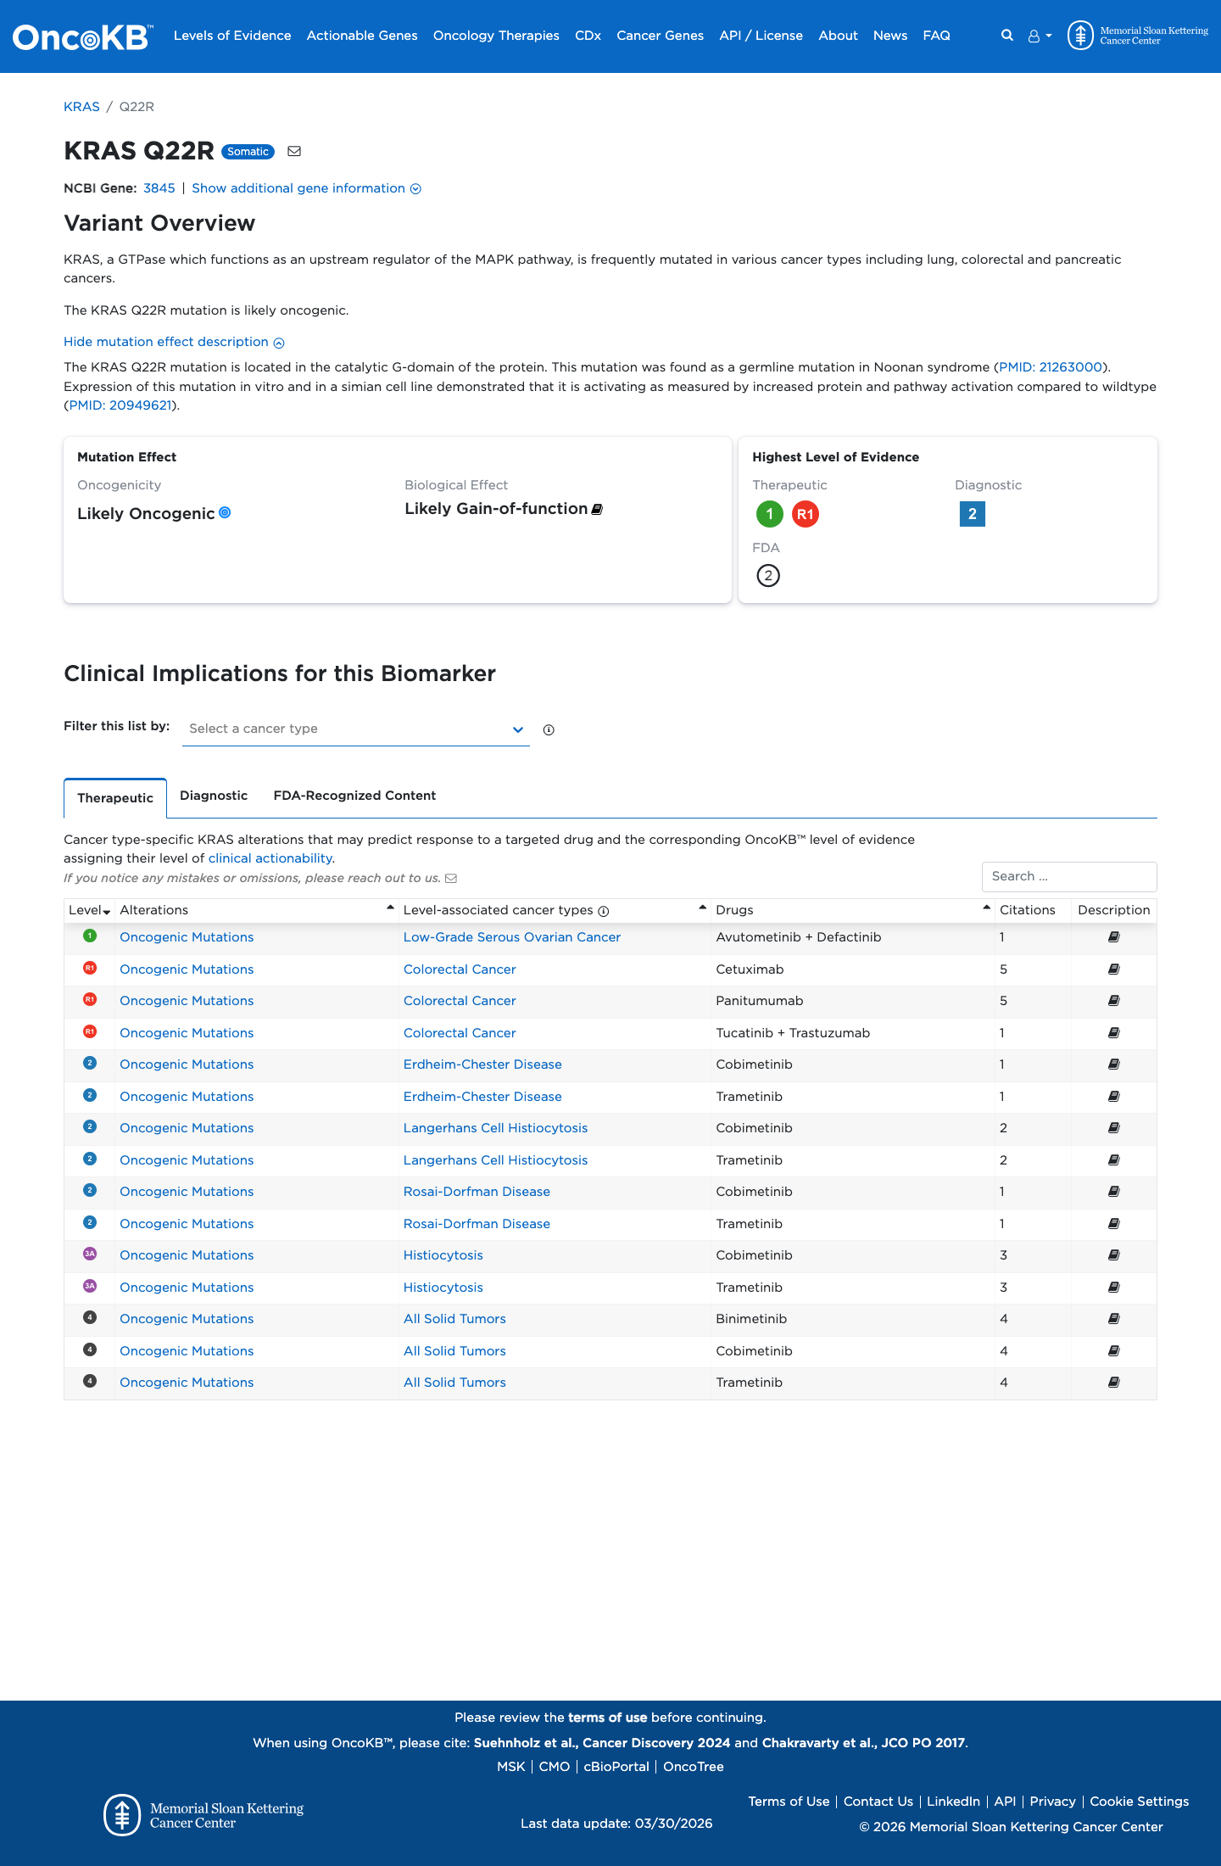Open NCBI Gene 3845 link

[x=159, y=188]
